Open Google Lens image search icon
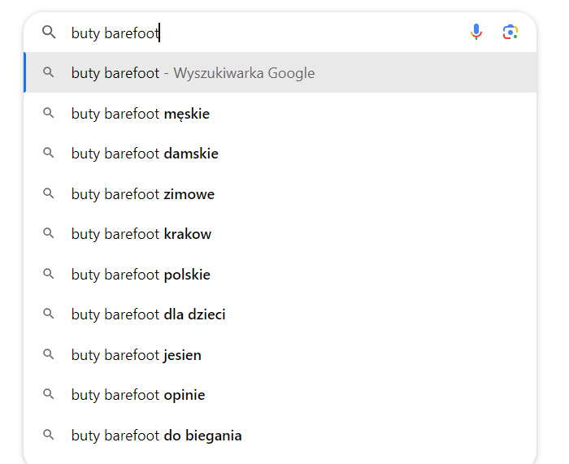569x464 pixels. click(510, 33)
